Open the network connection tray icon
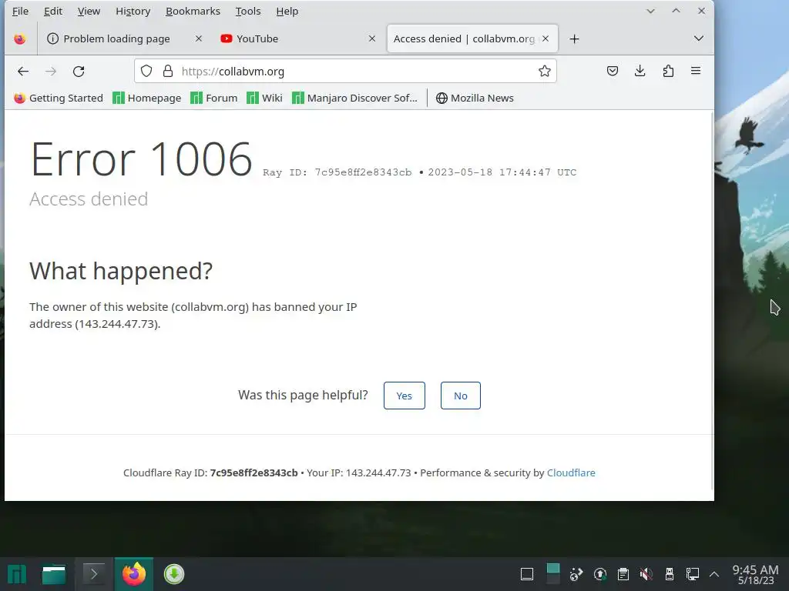The width and height of the screenshot is (789, 591). click(x=693, y=574)
